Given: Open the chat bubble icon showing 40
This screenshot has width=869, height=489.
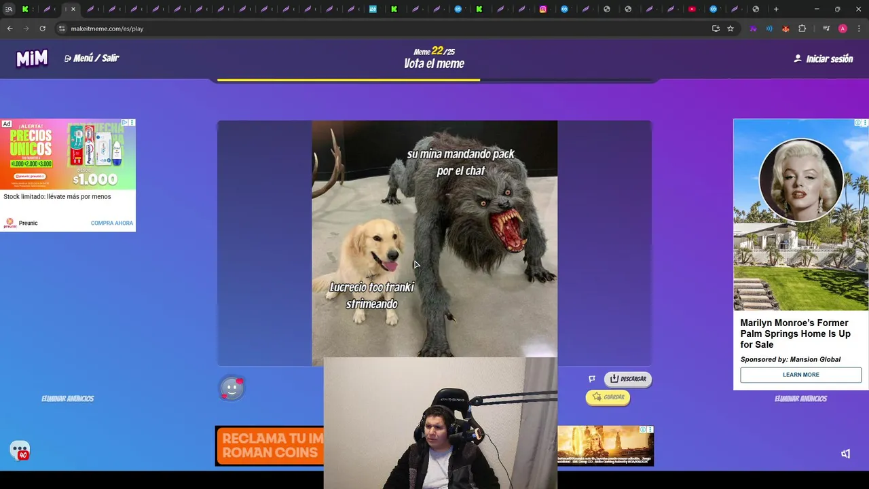Looking at the screenshot, I should (x=20, y=450).
